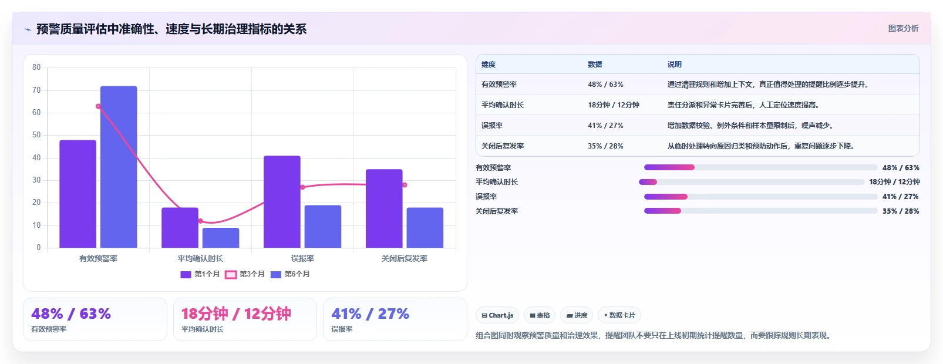
Task: Click the 第6个月 bar for 平均确认时长
Action: click(221, 238)
